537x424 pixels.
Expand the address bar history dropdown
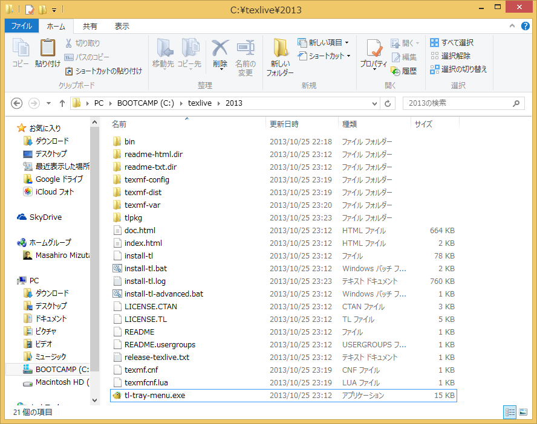374,103
